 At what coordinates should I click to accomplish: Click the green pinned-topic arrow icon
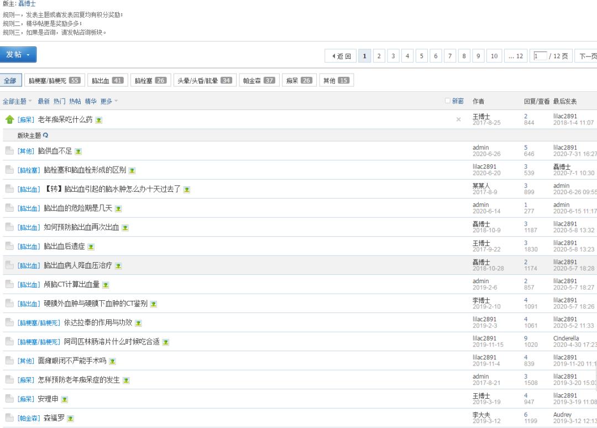(9, 119)
